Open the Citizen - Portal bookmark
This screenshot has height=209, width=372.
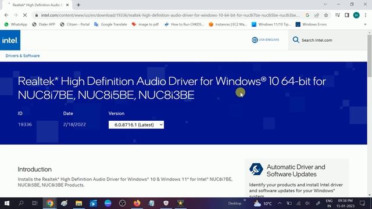75,24
